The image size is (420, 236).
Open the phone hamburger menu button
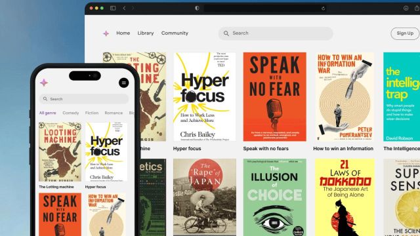pyautogui.click(x=124, y=83)
